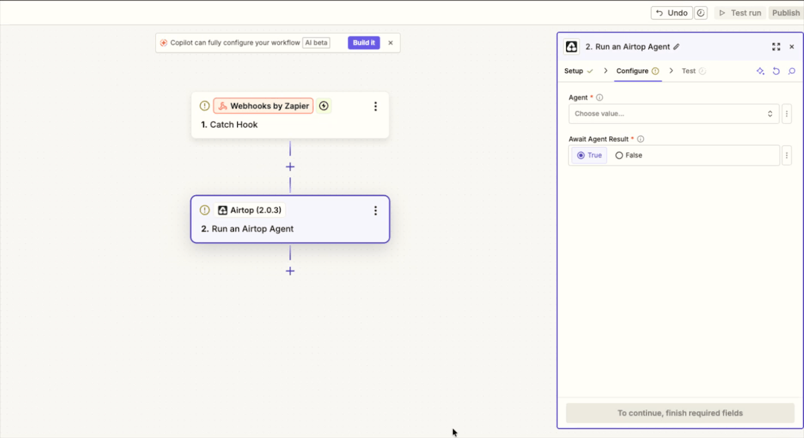The width and height of the screenshot is (804, 438).
Task: Click the AI sparkle icon in panel toolbar
Action: pos(760,71)
